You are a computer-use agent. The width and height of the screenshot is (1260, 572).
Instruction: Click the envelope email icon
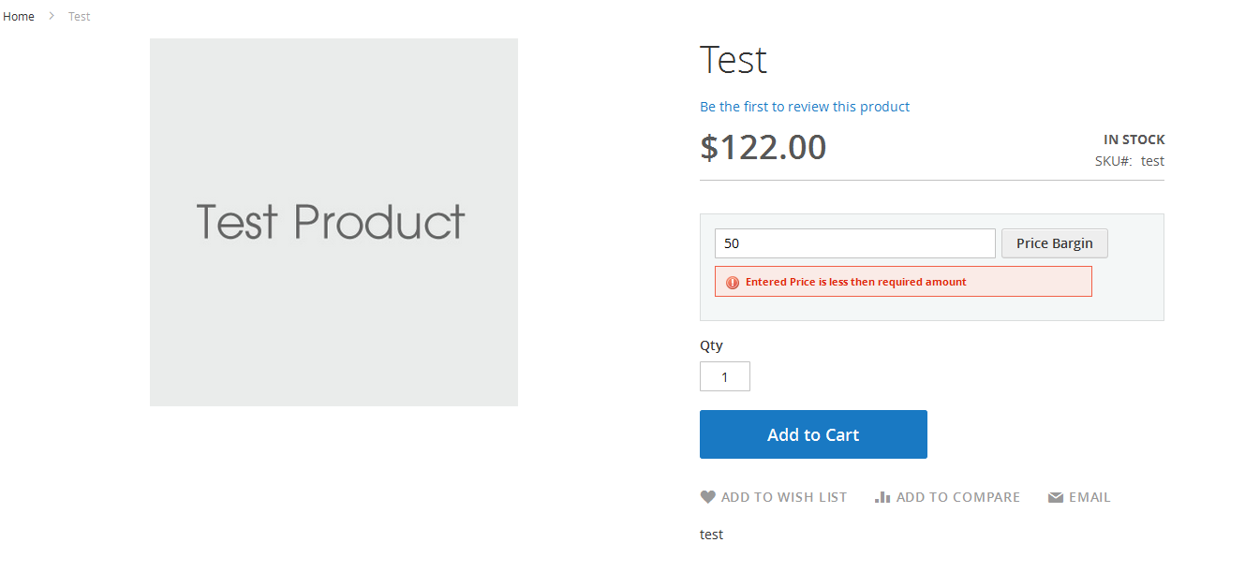tap(1055, 497)
